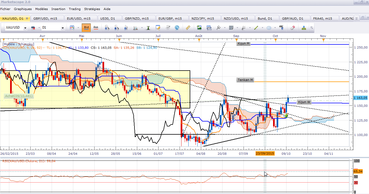Click the zoom out magnifier icon
This screenshot has width=369, height=194.
(x=116, y=28)
